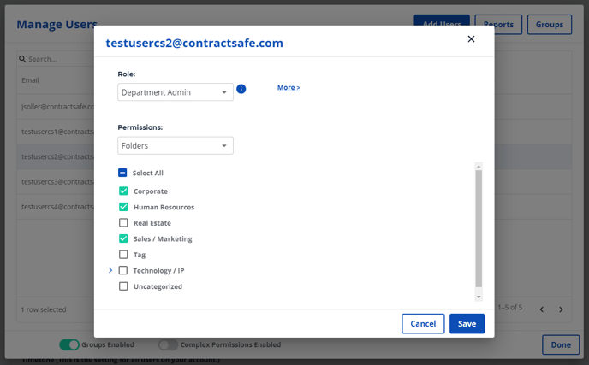589x365 pixels.
Task: Click the scrollbar down arrow in the folder list
Action: coord(479,297)
